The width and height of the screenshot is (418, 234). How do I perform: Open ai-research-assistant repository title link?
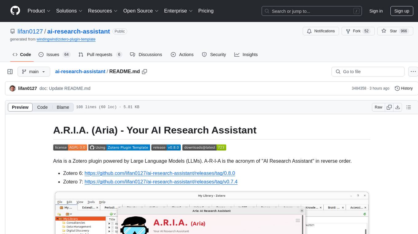click(x=79, y=31)
